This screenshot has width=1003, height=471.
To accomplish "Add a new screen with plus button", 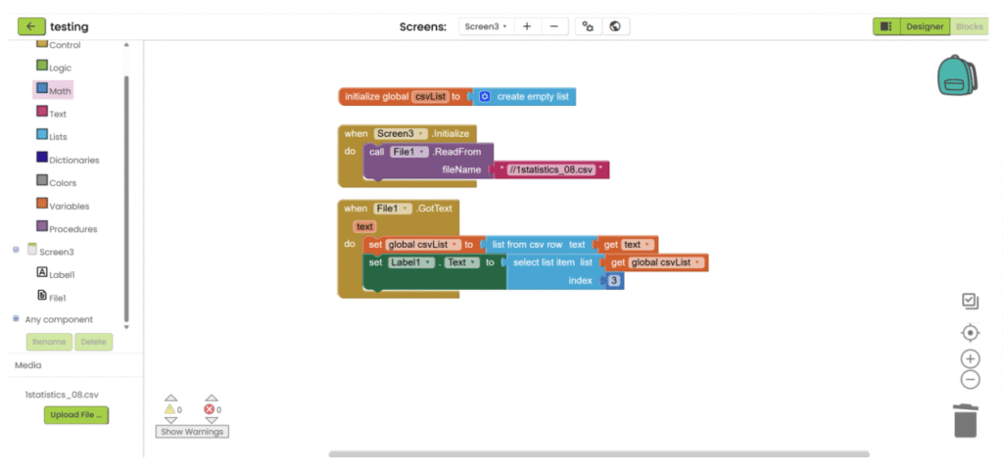I will coord(526,26).
